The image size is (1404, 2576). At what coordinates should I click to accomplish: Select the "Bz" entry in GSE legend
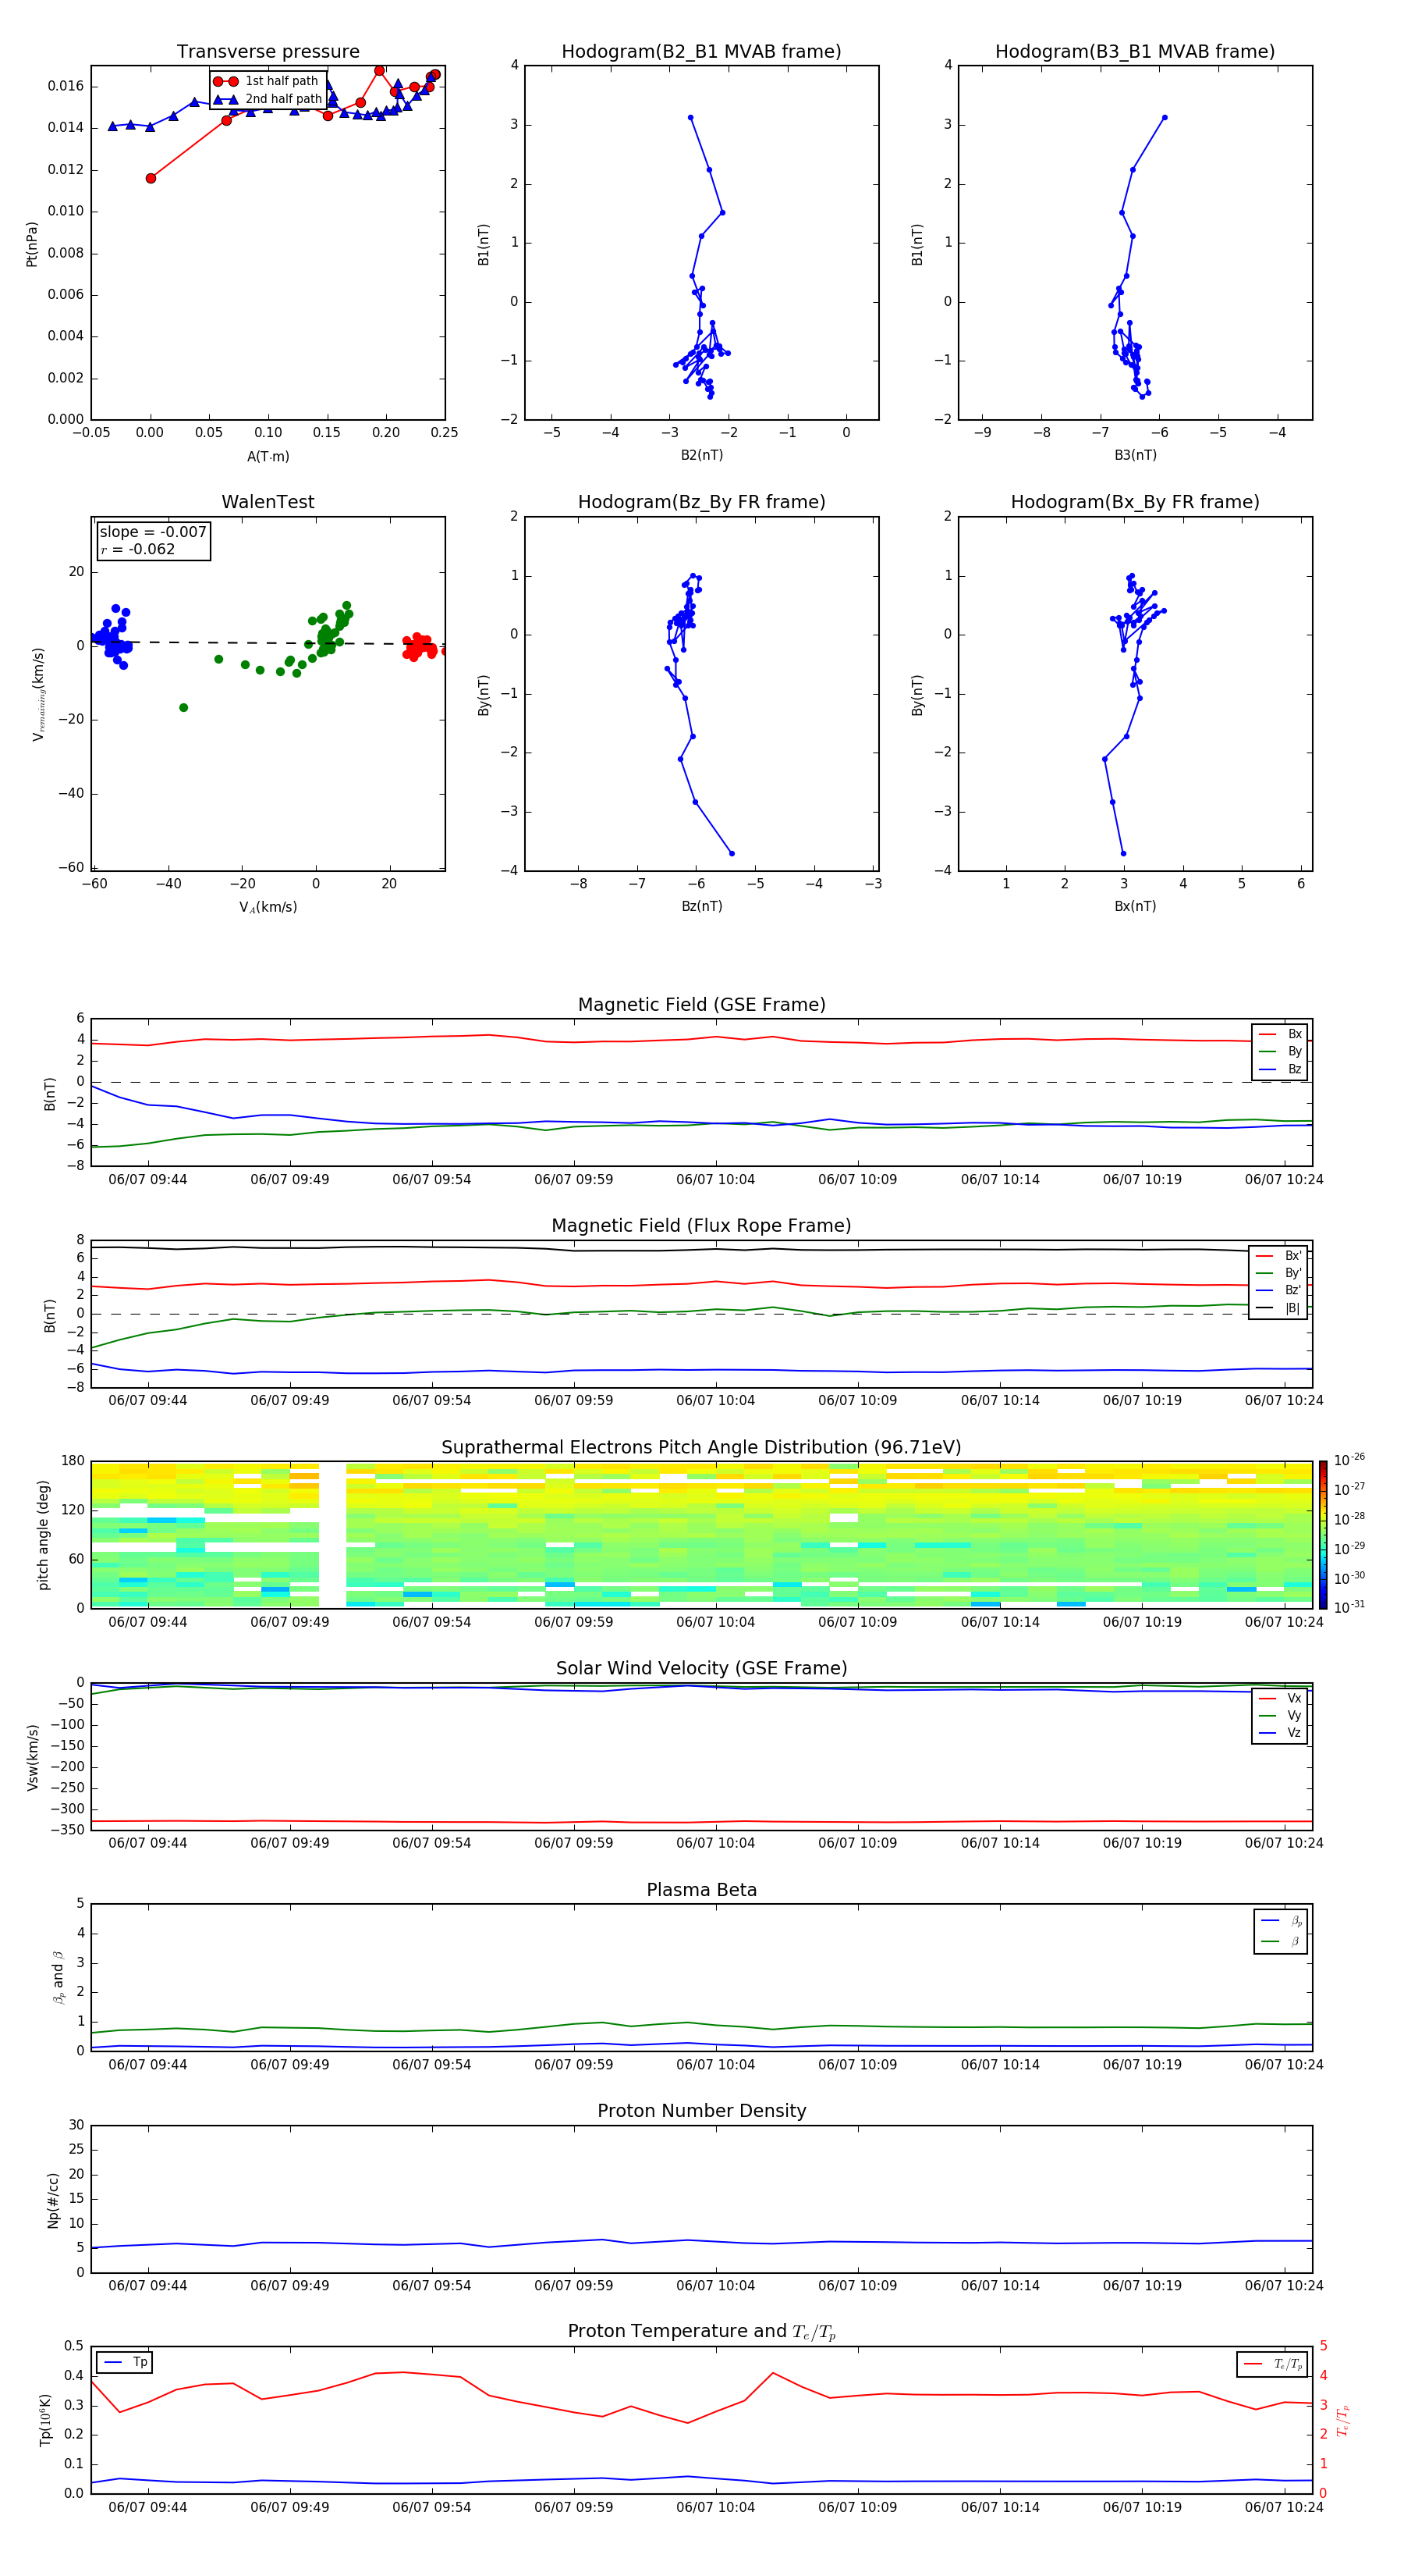pyautogui.click(x=1280, y=1069)
